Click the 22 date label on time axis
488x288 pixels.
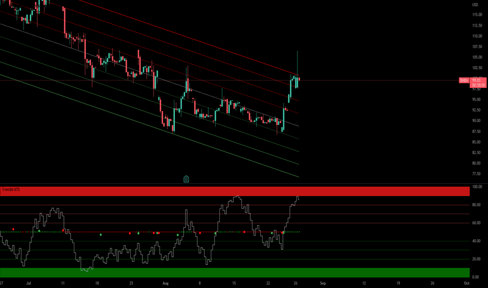(268, 283)
